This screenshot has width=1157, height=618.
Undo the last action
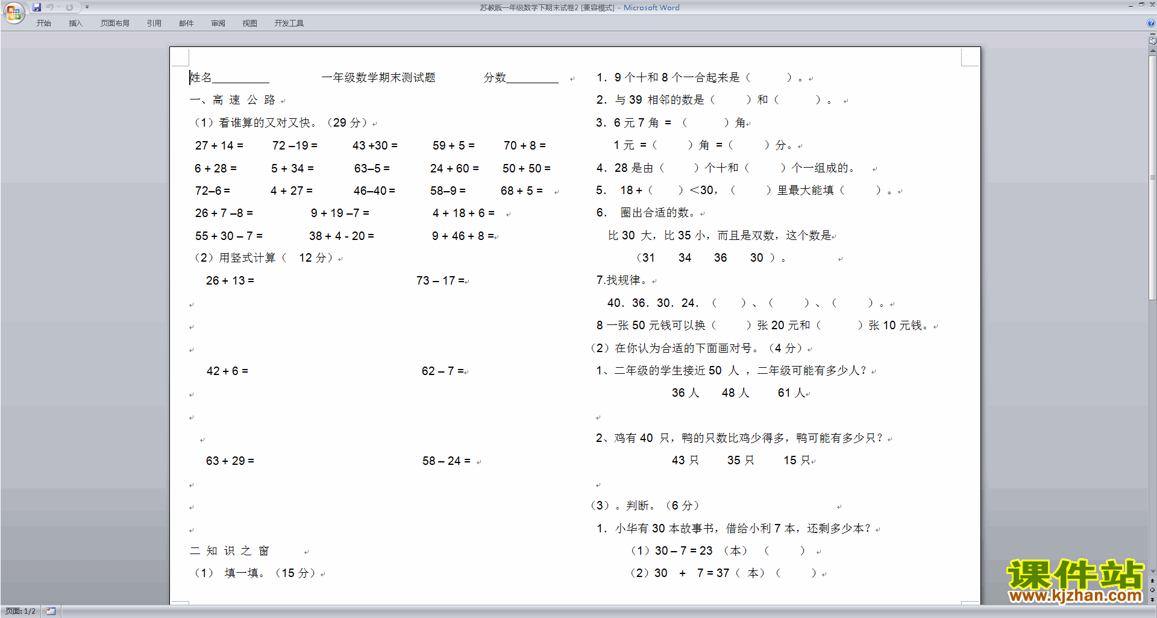tap(50, 7)
